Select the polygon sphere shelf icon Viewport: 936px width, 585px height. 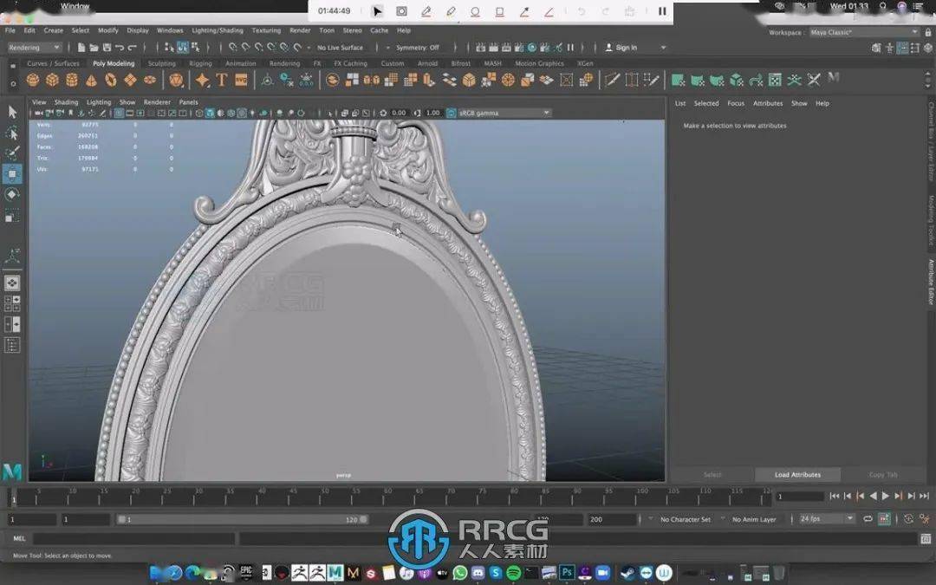(x=33, y=80)
